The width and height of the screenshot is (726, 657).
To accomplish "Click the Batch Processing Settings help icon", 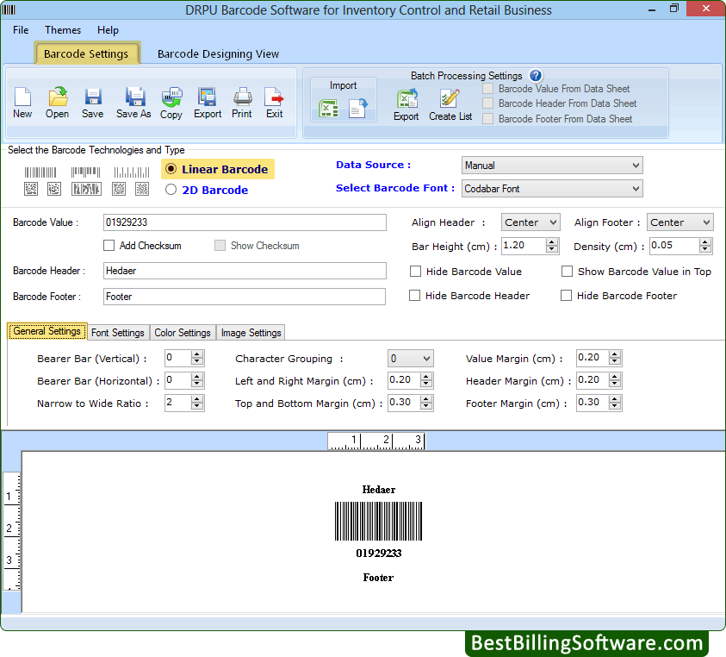I will click(x=536, y=75).
